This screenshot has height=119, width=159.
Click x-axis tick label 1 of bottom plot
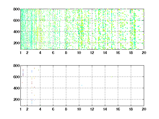tap(21, 109)
